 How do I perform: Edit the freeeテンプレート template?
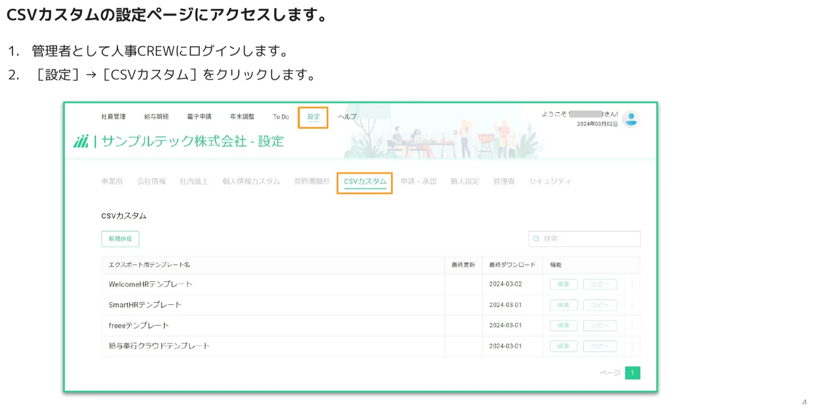click(563, 326)
